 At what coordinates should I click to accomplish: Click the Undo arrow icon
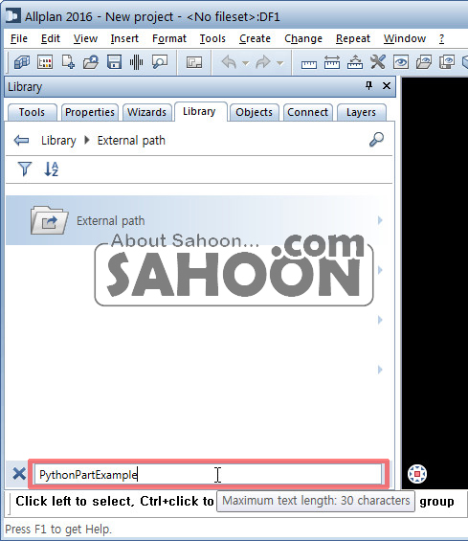click(x=229, y=62)
